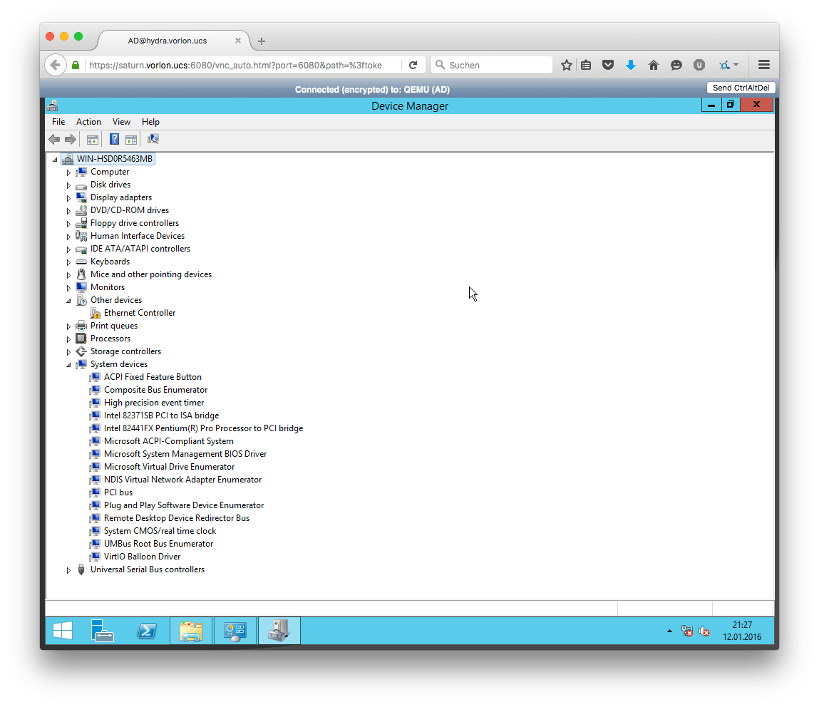Expand the Universal Serial Bus controllers node
The width and height of the screenshot is (819, 707).
(69, 569)
